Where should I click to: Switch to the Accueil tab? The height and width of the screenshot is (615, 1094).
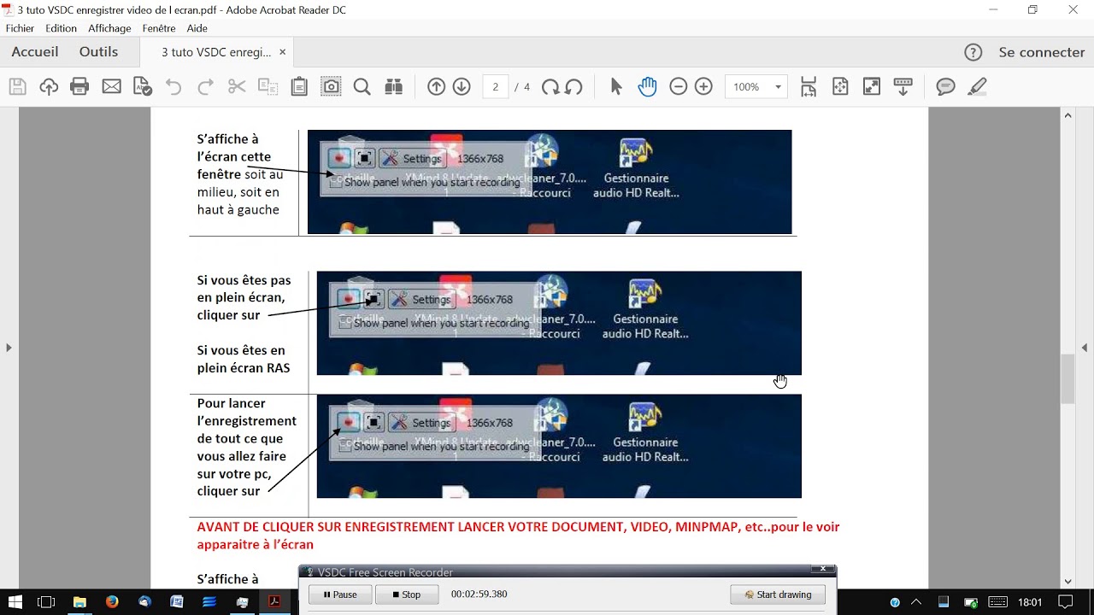tap(35, 52)
